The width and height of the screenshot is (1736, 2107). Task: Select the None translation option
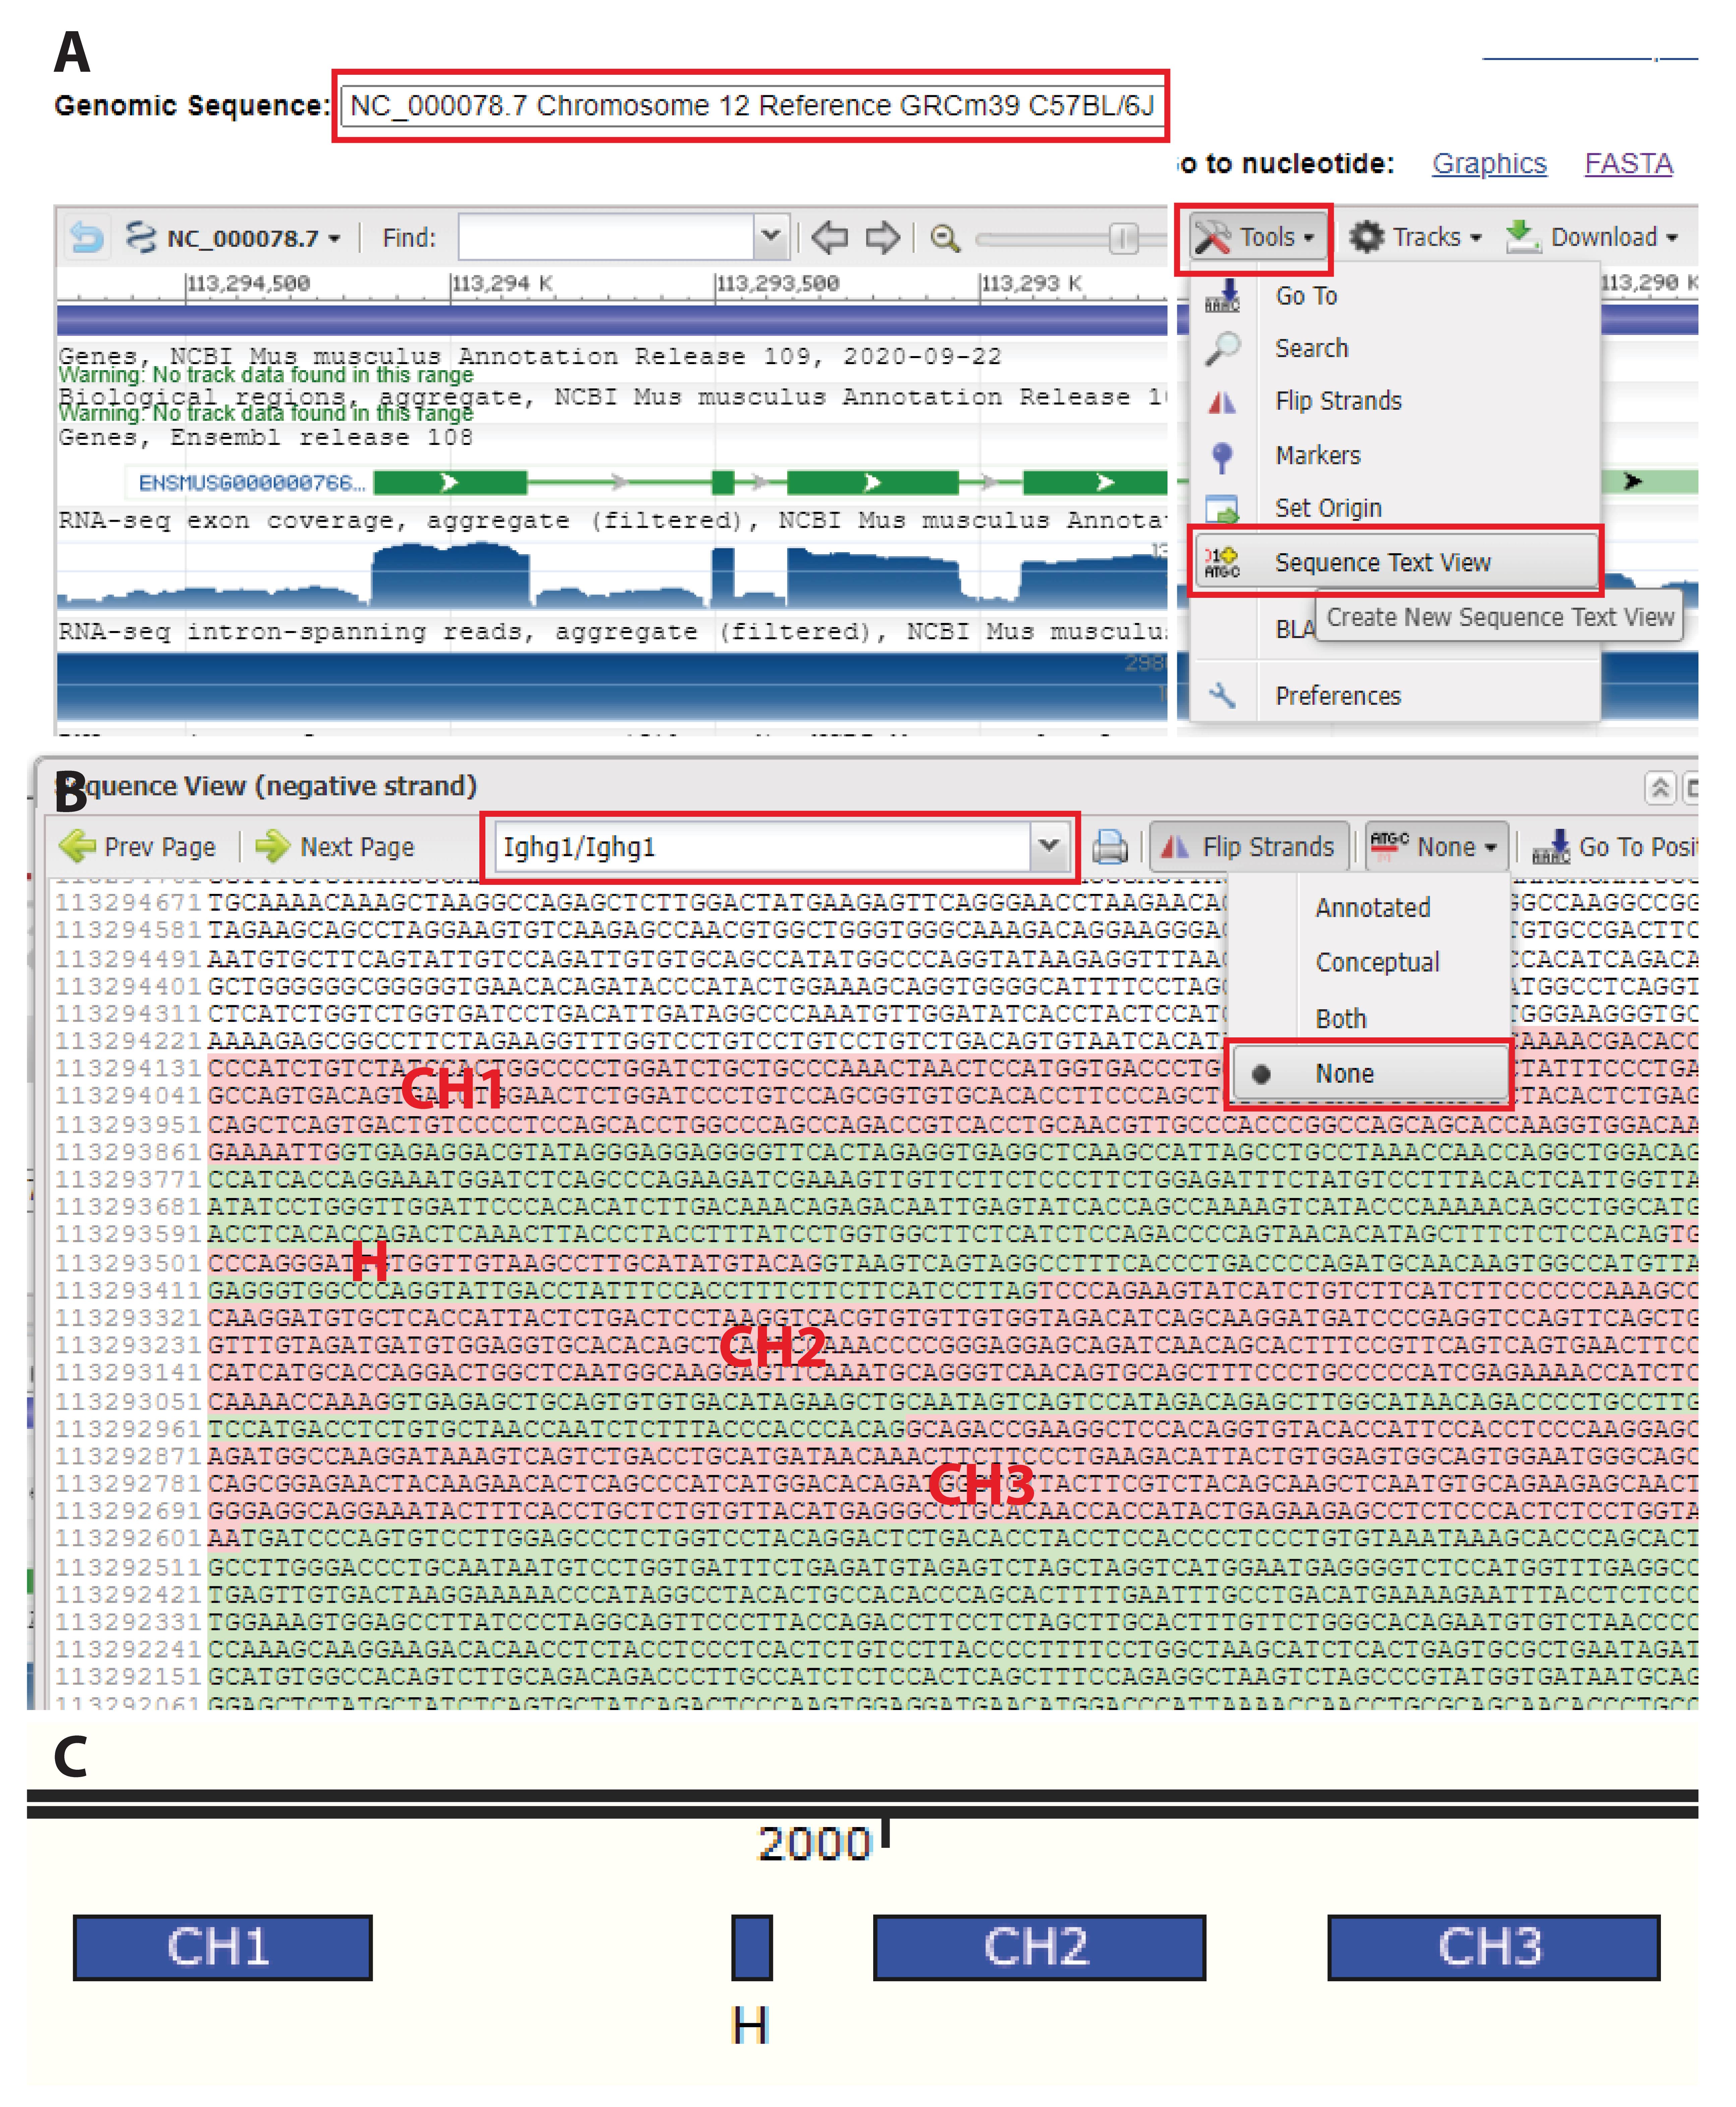[1370, 1074]
